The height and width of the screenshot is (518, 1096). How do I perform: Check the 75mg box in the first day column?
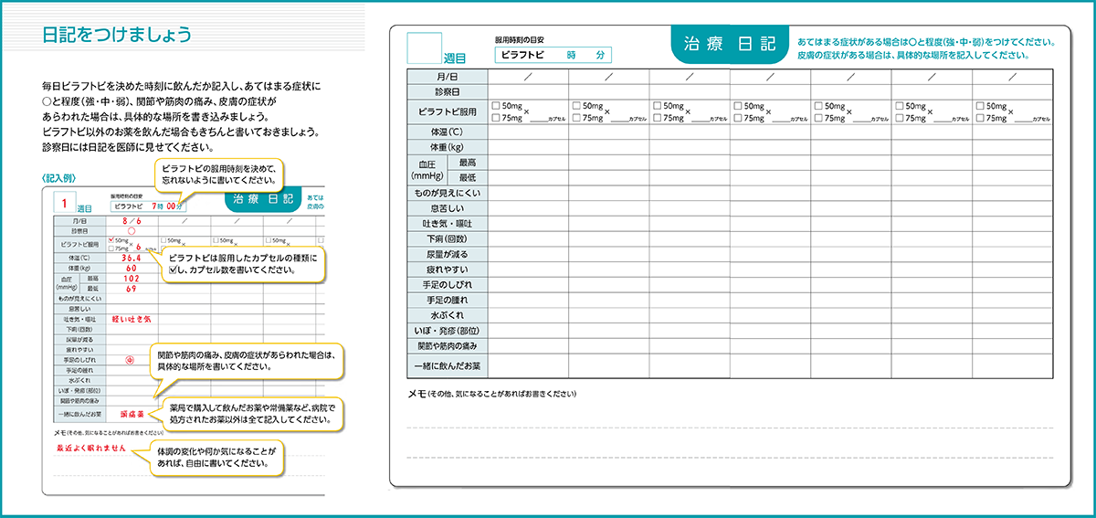[x=495, y=118]
